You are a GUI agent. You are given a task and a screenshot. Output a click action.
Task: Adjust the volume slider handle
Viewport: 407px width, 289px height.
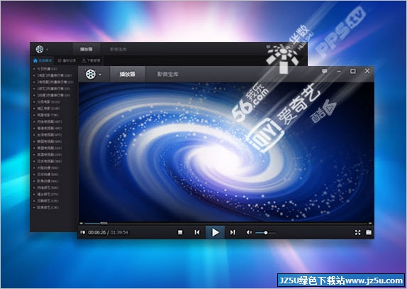coord(265,233)
